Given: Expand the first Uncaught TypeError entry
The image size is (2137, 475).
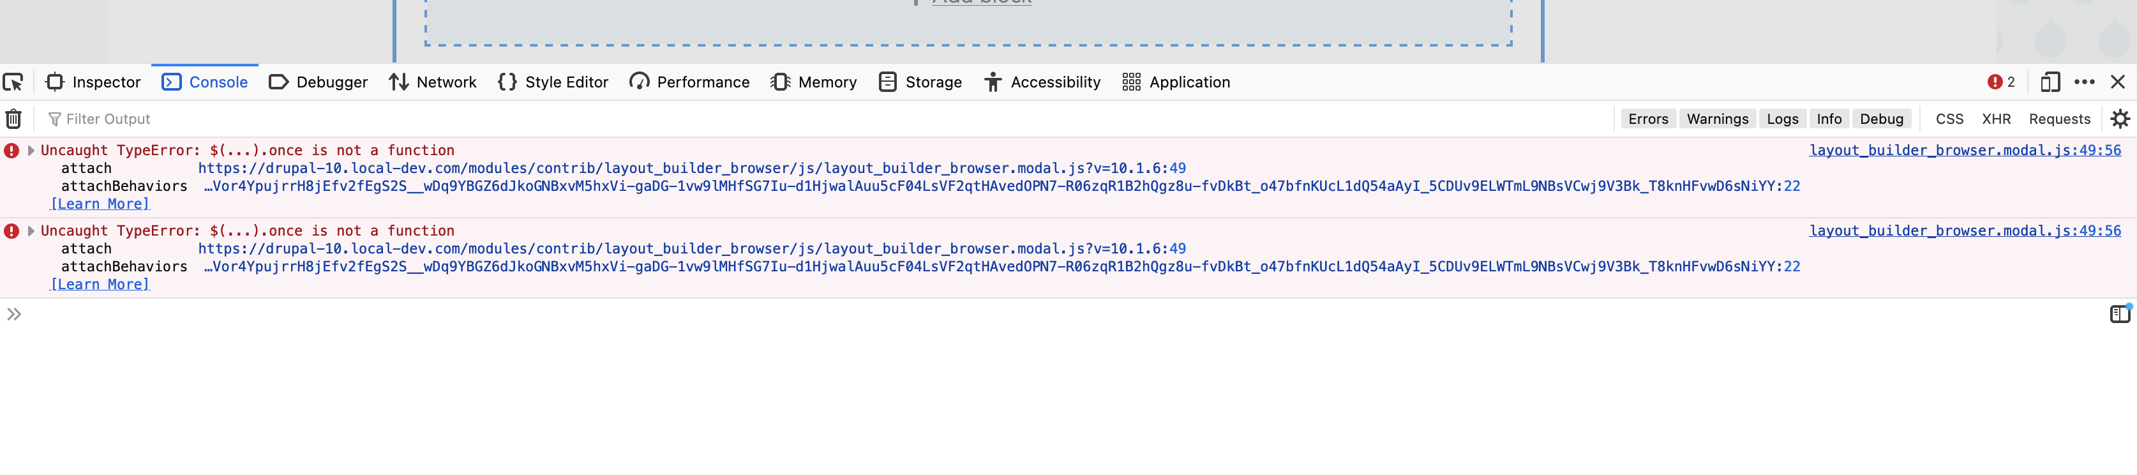Looking at the screenshot, I should [31, 150].
